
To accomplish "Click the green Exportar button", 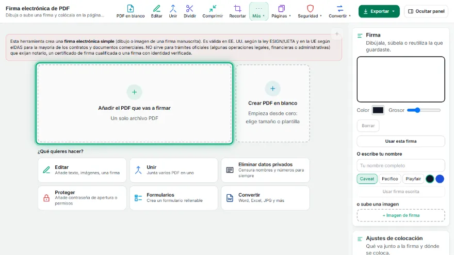I will coord(379,11).
